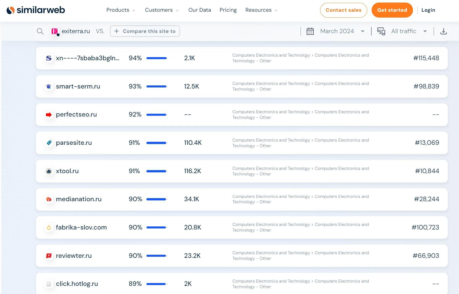Click the Similarweb logo
Image resolution: width=459 pixels, height=294 pixels.
36,10
